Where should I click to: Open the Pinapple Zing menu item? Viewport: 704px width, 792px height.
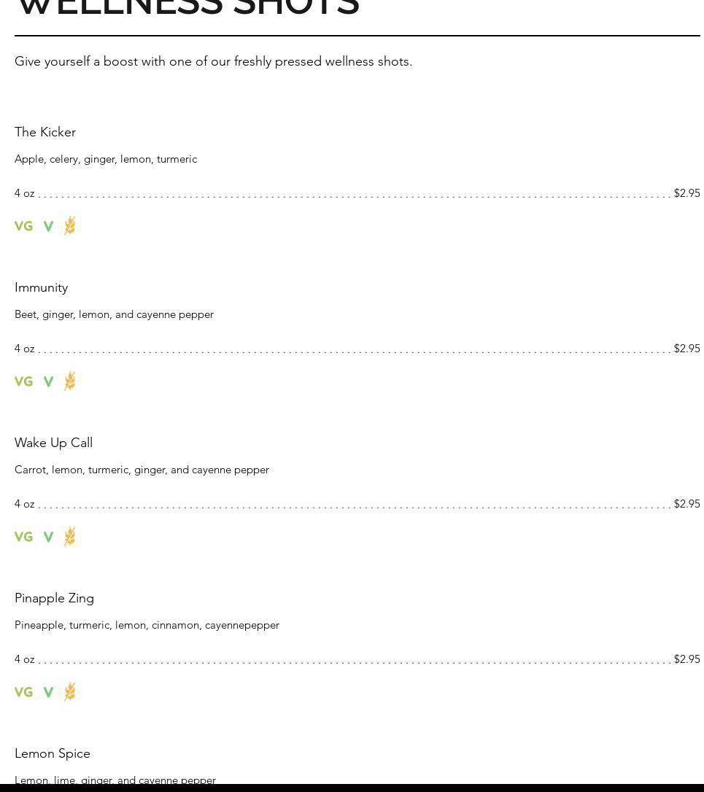click(x=54, y=599)
